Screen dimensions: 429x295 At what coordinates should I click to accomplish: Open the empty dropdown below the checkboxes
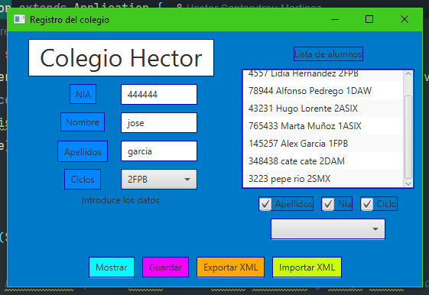[328, 229]
